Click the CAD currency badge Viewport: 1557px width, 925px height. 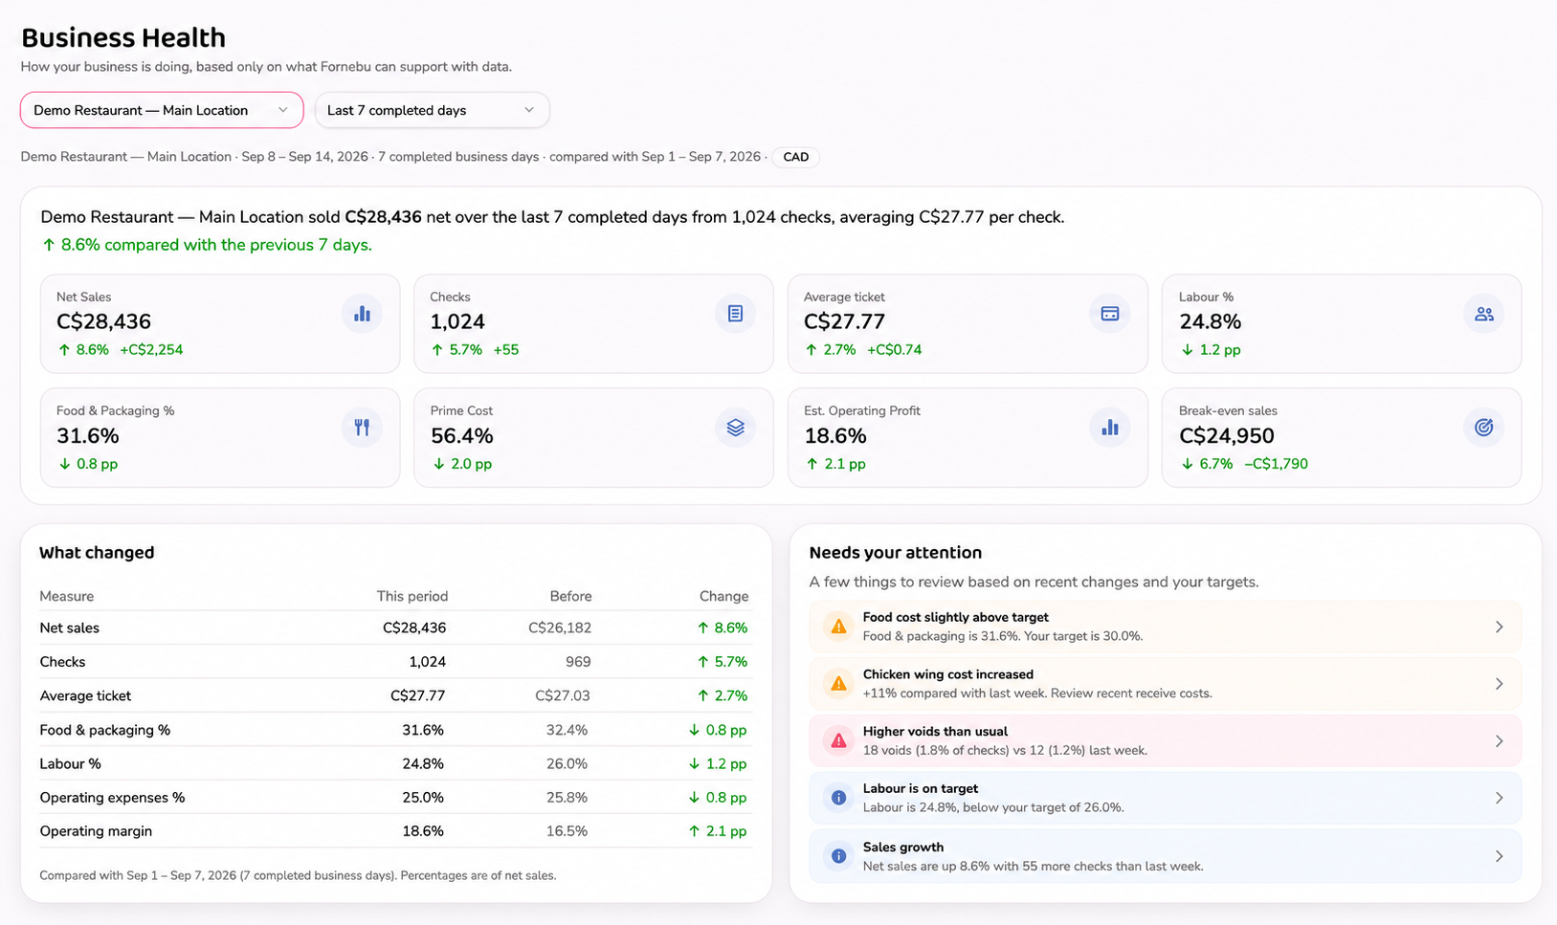tap(795, 157)
